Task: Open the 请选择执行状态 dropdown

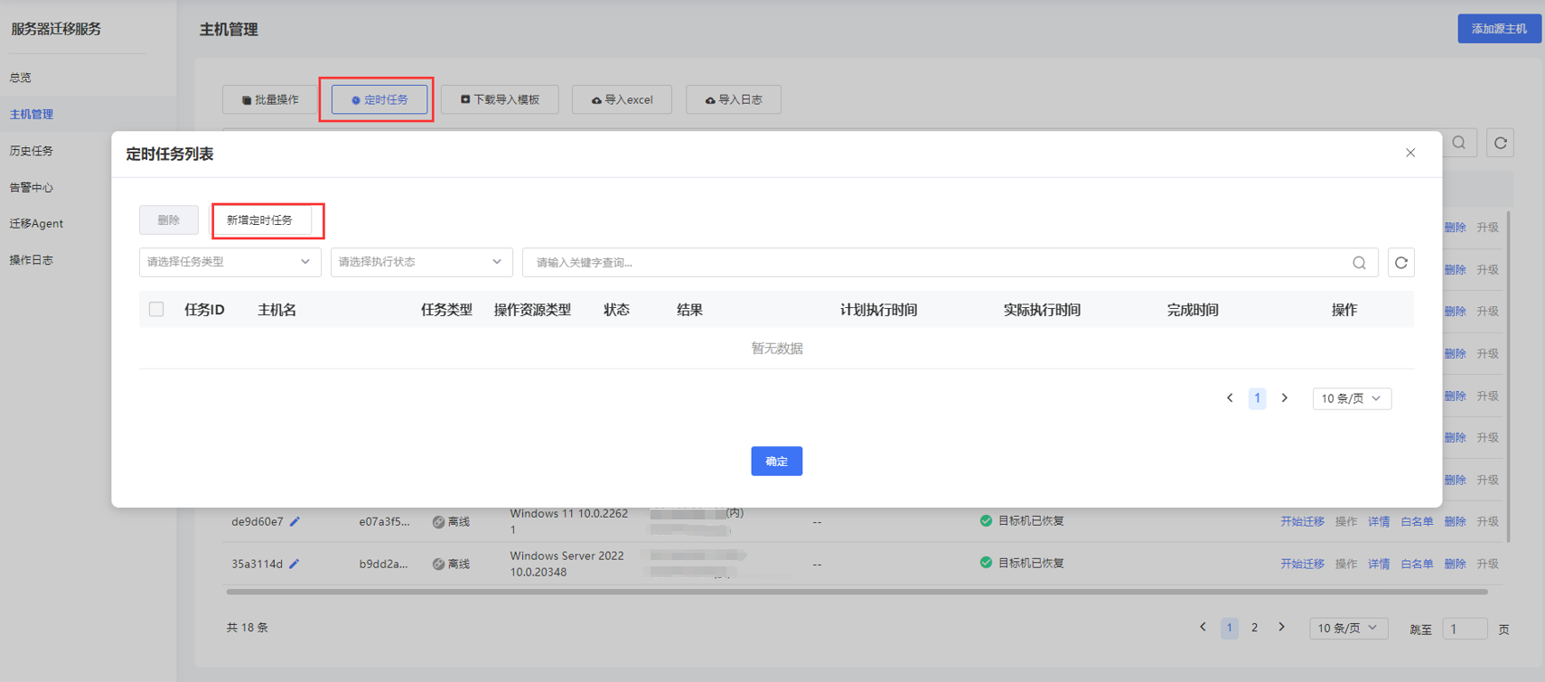Action: pyautogui.click(x=421, y=262)
